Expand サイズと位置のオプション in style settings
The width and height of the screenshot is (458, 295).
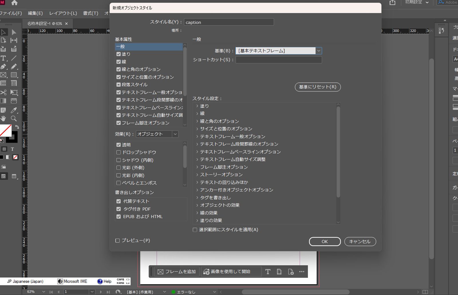197,129
